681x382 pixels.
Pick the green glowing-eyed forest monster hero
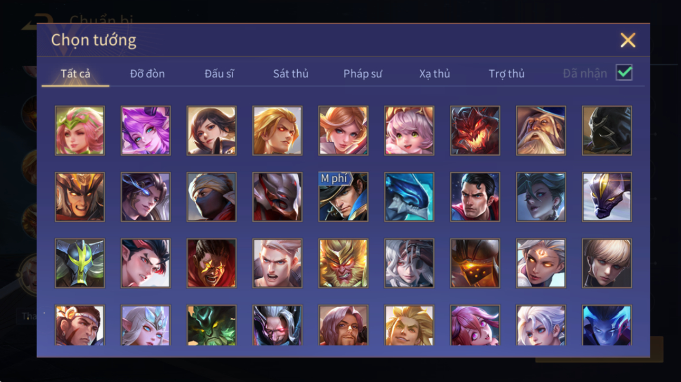pos(211,326)
